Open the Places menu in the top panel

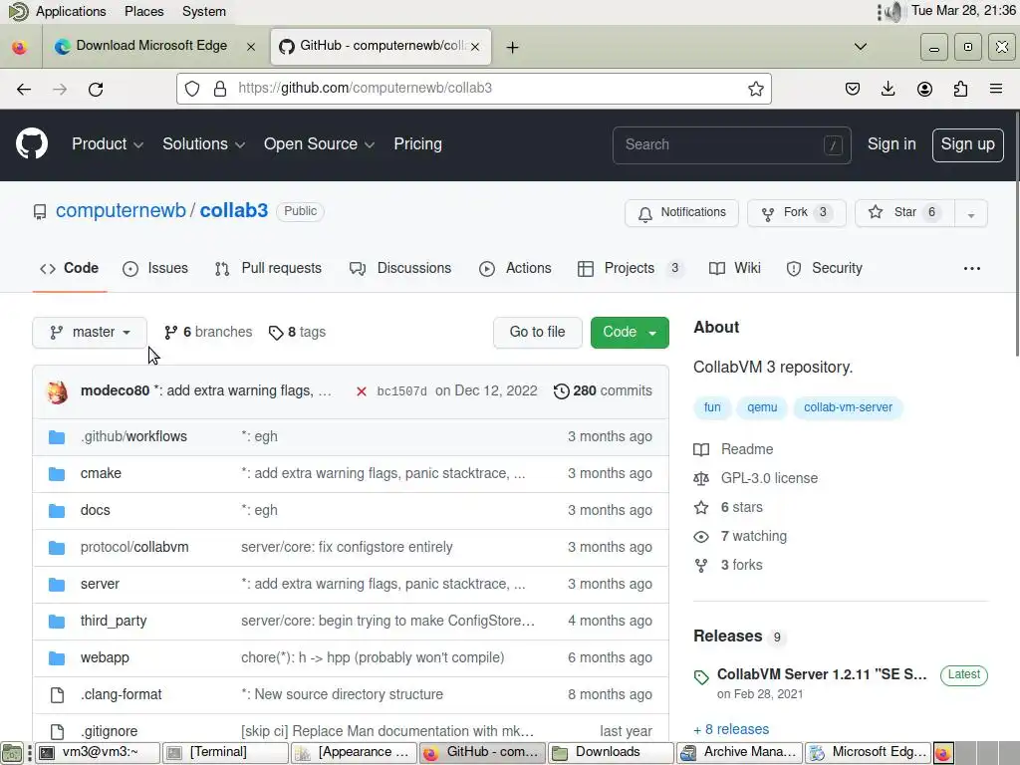(143, 12)
